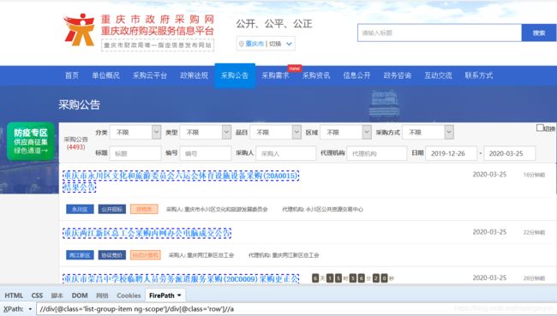Select the 采购公告 nav tab
This screenshot has width=557, height=316.
click(235, 75)
